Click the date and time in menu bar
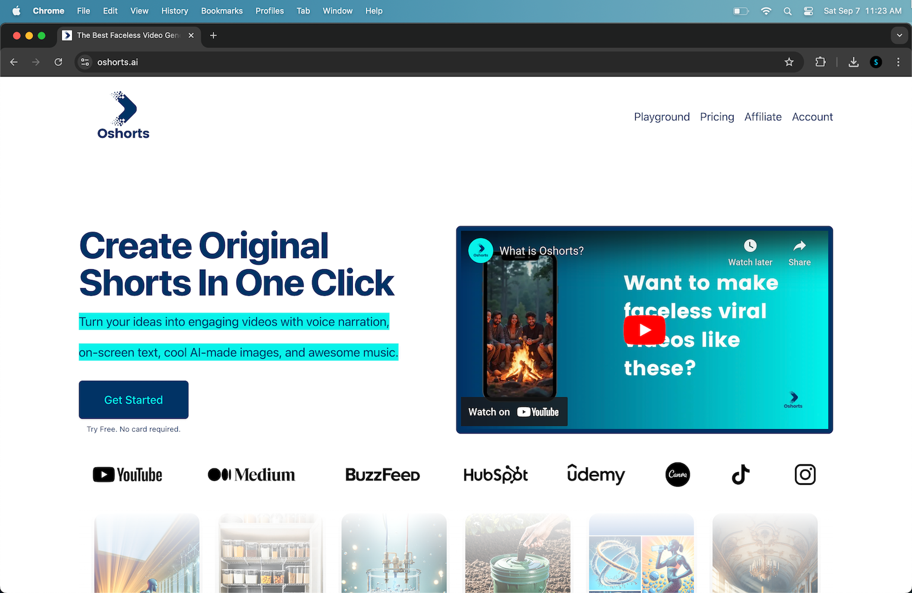This screenshot has width=912, height=593. coord(863,11)
